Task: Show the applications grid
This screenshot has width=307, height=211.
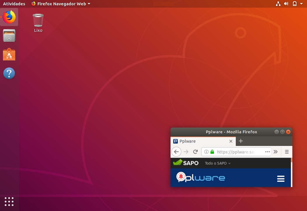Action: [x=9, y=202]
